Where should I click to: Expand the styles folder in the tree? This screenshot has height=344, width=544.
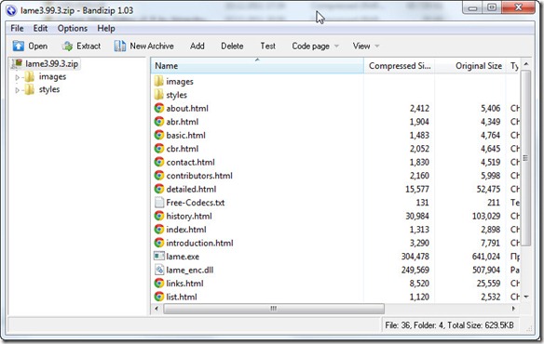[x=17, y=90]
